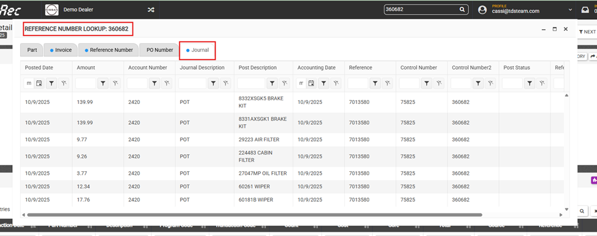Expand the profile dropdown chevron

point(570,10)
